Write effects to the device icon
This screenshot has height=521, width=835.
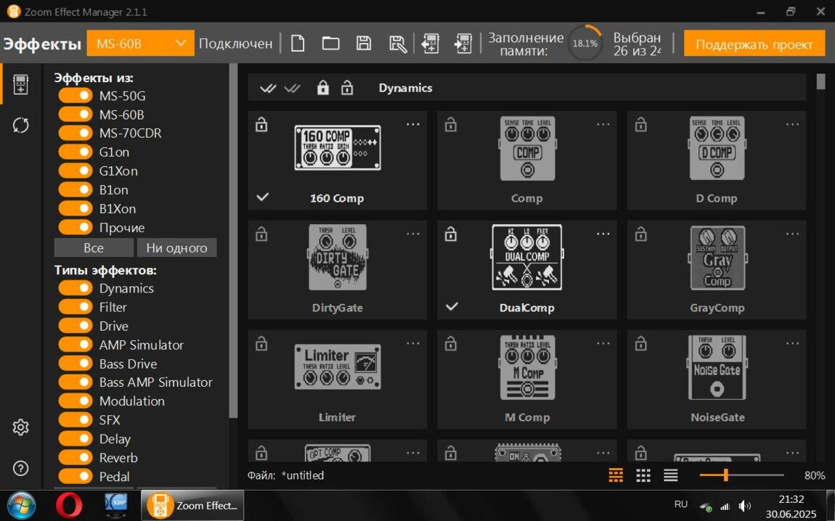[463, 44]
